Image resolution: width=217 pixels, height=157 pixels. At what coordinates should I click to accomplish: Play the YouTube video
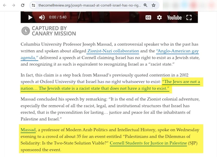click(x=30, y=18)
